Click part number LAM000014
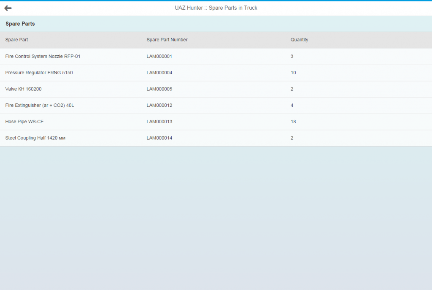This screenshot has width=432, height=290. click(159, 138)
